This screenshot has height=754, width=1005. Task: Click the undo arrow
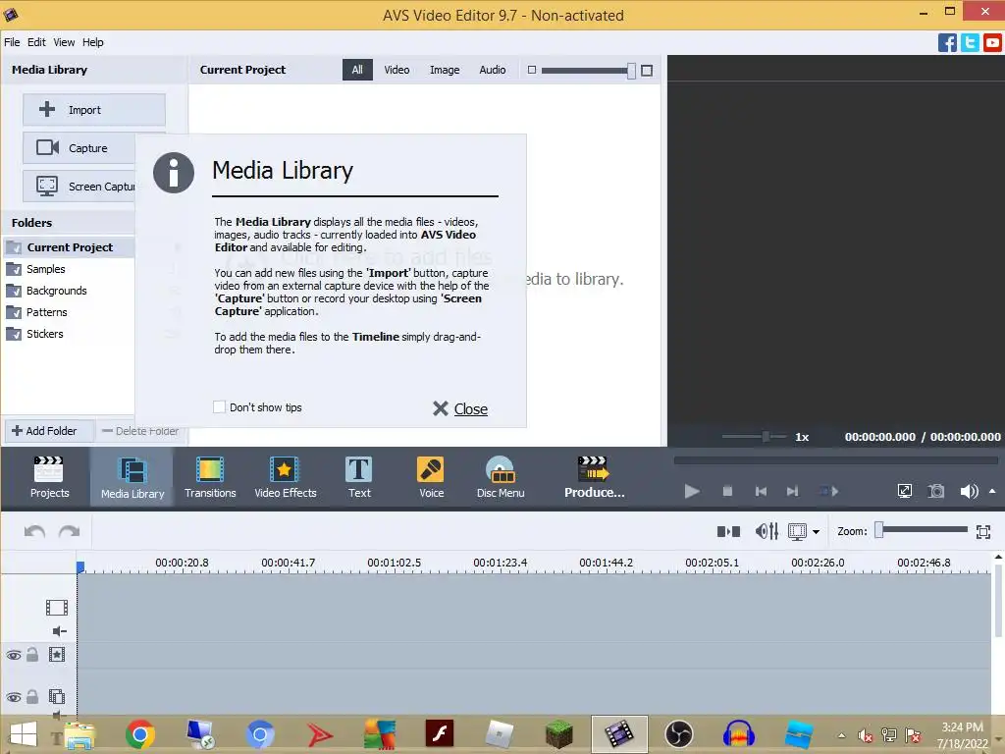[34, 531]
